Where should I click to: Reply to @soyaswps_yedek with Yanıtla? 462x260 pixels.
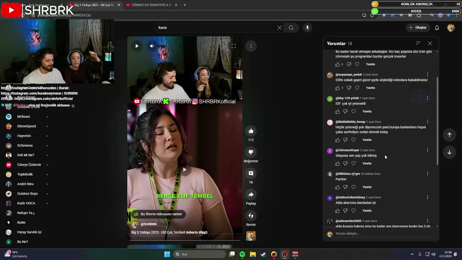pos(370,88)
